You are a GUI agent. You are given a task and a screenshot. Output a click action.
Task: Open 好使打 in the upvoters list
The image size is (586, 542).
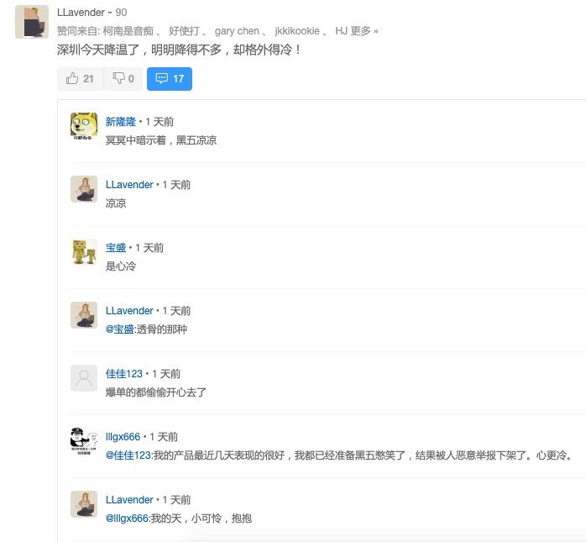(x=184, y=31)
